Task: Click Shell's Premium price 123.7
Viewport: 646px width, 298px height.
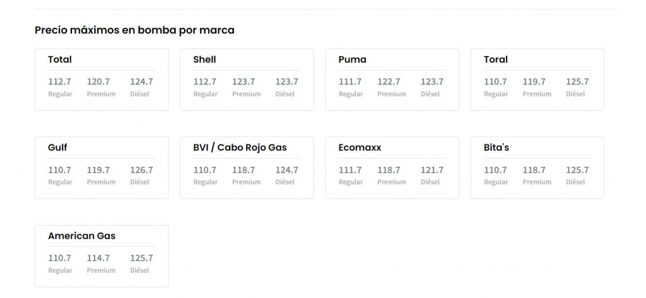Action: point(244,81)
